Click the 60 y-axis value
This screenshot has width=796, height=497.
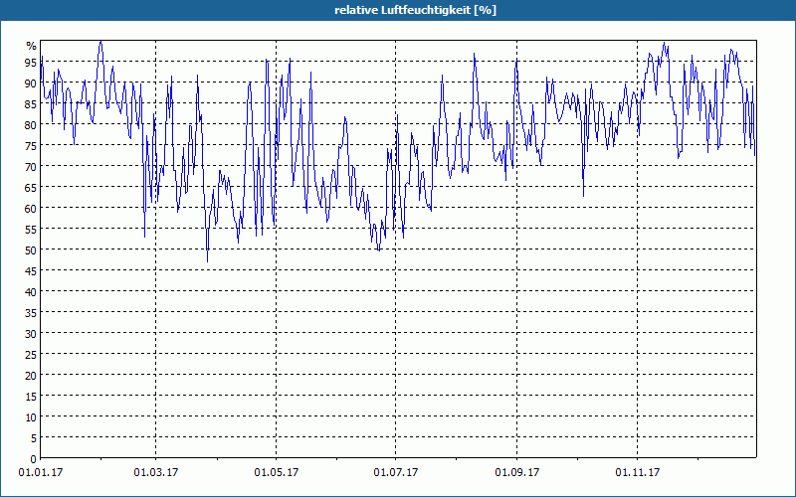click(31, 209)
